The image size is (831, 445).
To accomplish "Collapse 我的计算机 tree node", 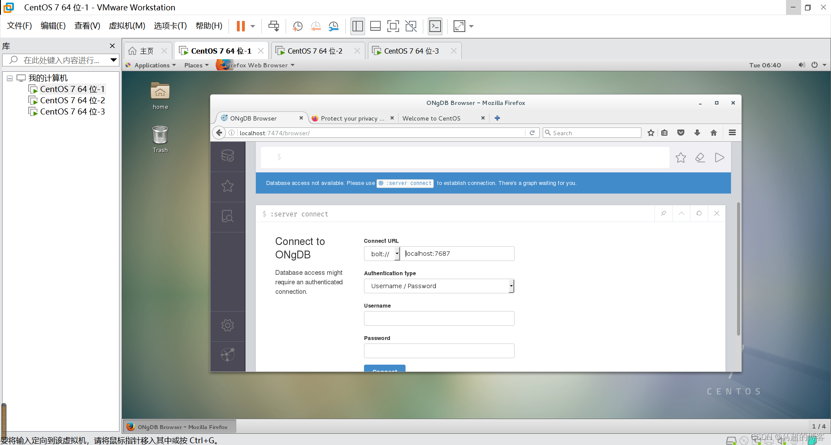I will click(10, 78).
